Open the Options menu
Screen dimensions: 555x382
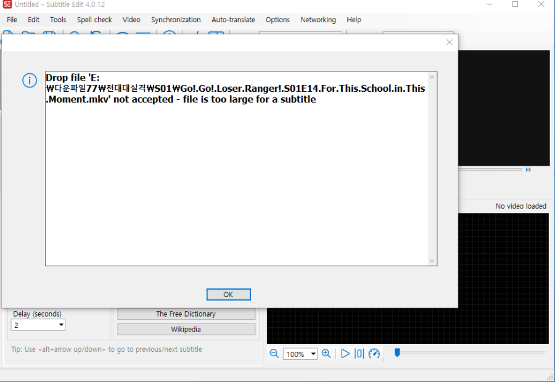(278, 20)
